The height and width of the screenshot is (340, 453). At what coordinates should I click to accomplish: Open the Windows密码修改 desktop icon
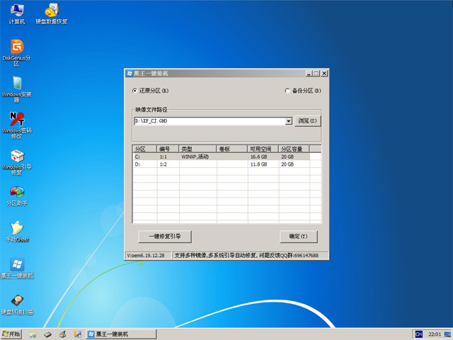pos(16,119)
